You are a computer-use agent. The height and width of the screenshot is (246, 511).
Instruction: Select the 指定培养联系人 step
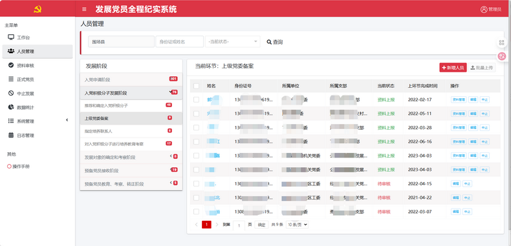(x=131, y=131)
